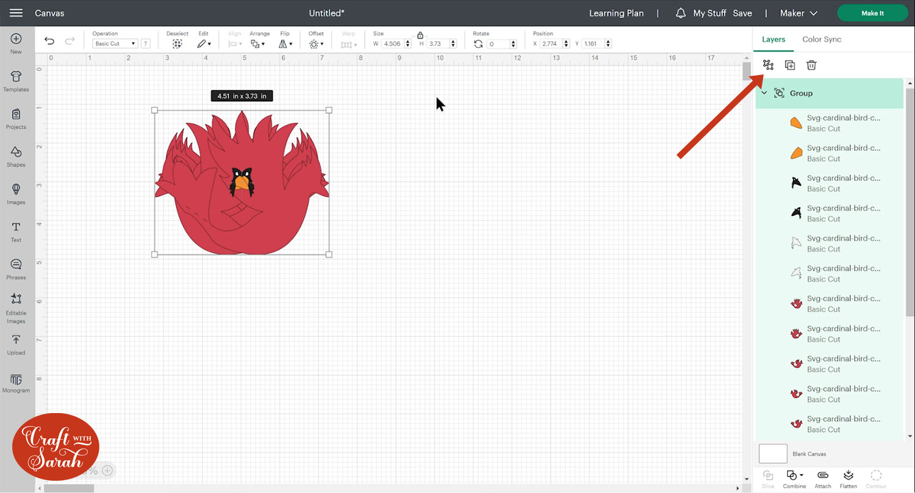This screenshot has height=493, width=915.
Task: Click the Position Y stepper arrows
Action: [x=608, y=44]
